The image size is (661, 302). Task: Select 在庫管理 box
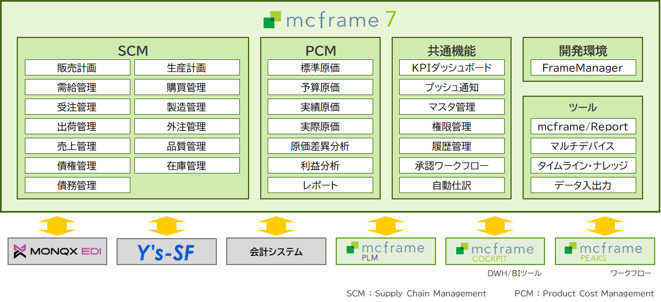[187, 165]
